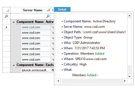
Task: Open the Server Name column filter icon
Action: [49, 10]
